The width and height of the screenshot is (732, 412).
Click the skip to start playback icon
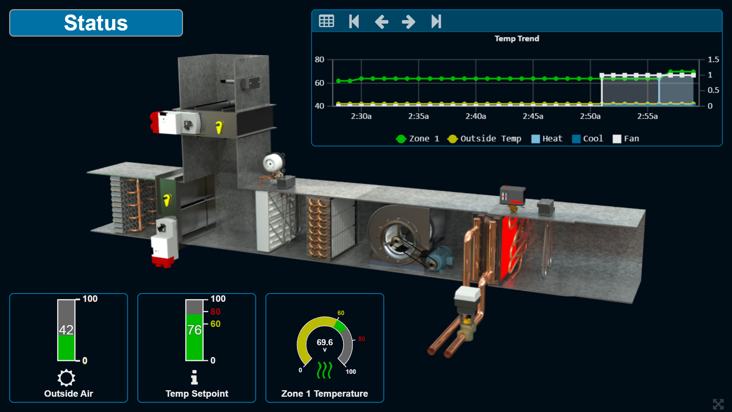coord(354,21)
